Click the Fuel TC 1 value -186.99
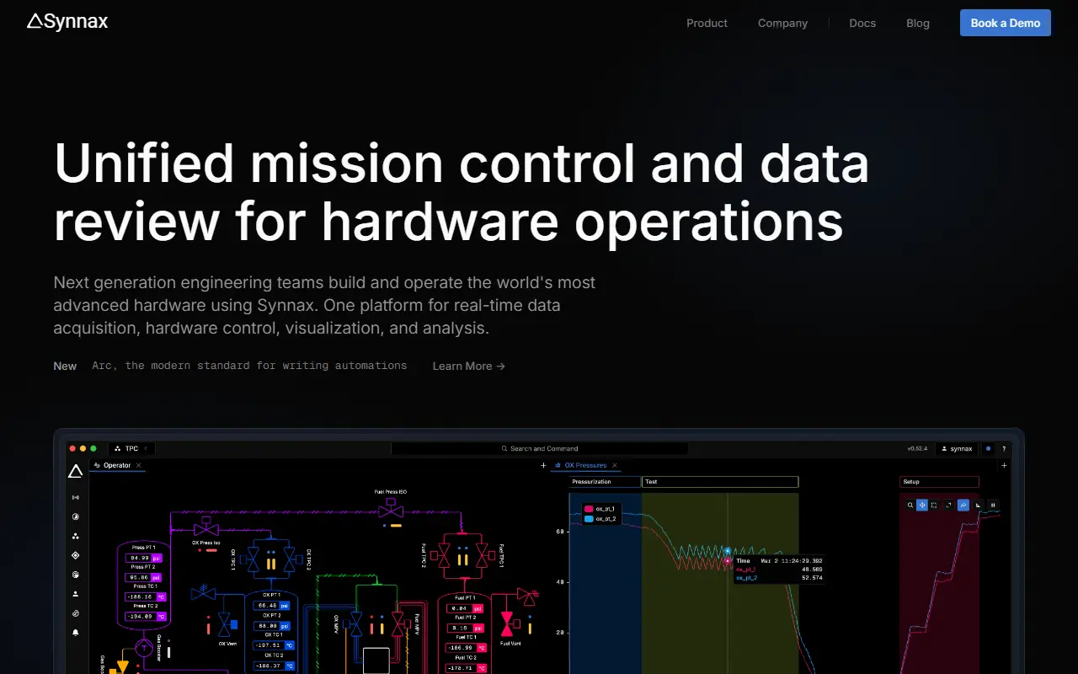 [x=459, y=648]
